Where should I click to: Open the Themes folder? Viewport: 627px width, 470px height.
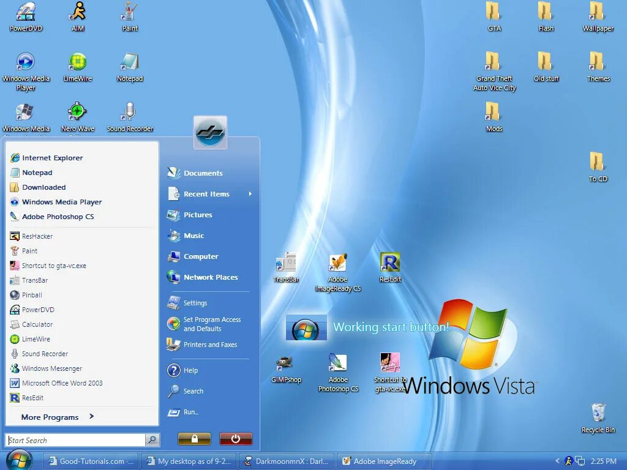[x=598, y=67]
